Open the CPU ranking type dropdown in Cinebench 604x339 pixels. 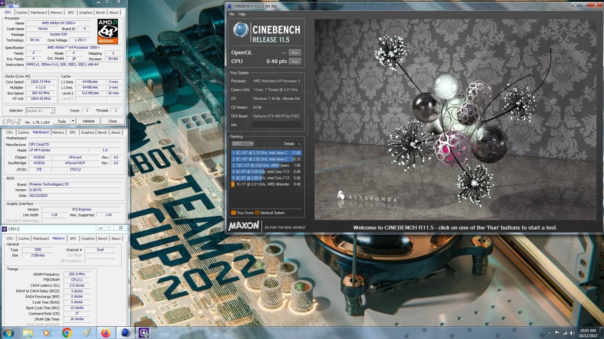pyautogui.click(x=243, y=144)
